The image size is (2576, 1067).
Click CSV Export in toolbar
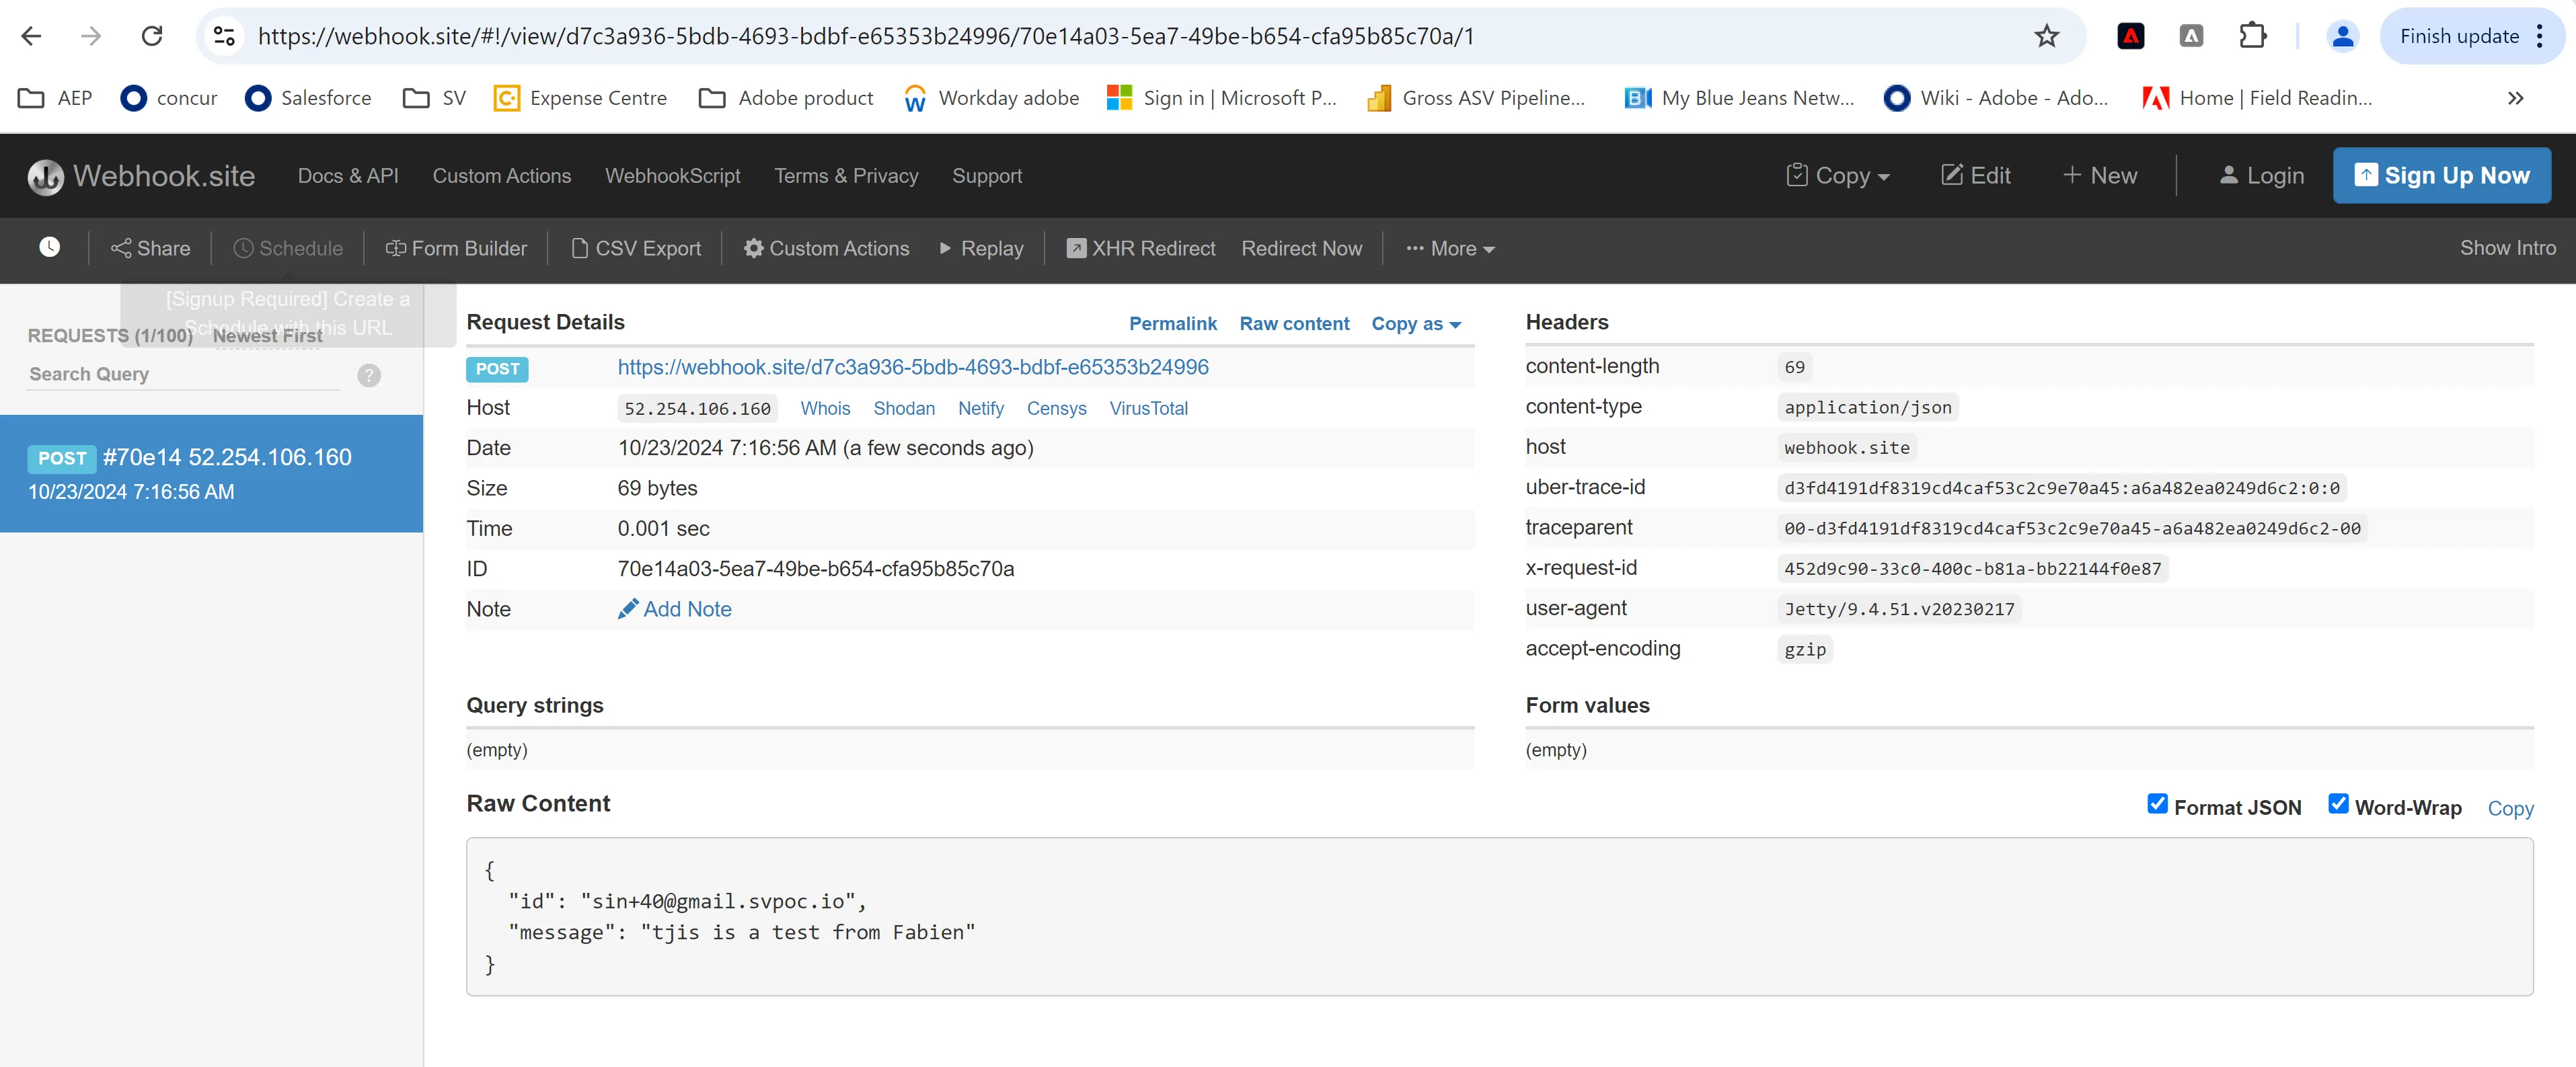pos(636,248)
